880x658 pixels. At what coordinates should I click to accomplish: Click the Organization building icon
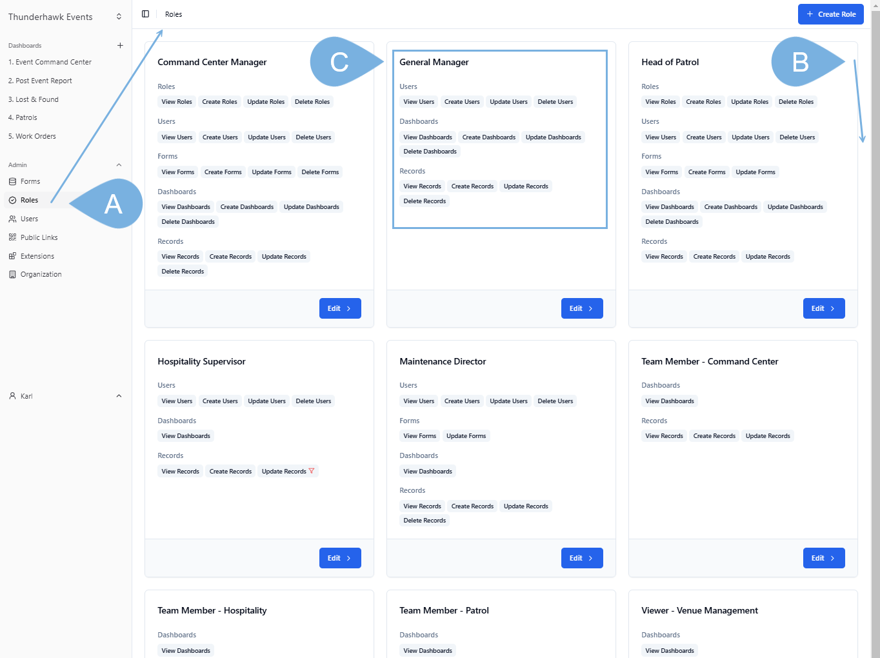12,275
